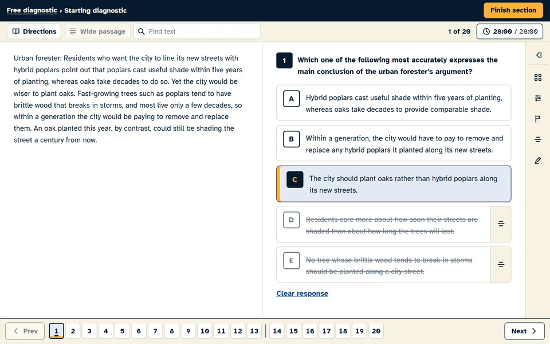Jump to question 19
Screen dimensions: 550x344
[x=360, y=331]
